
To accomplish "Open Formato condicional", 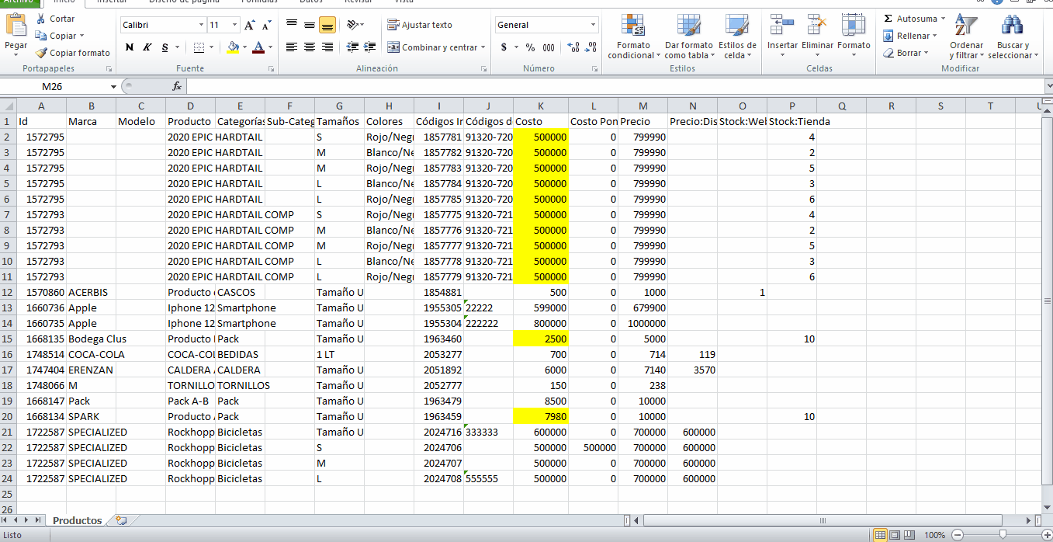I will click(x=633, y=37).
